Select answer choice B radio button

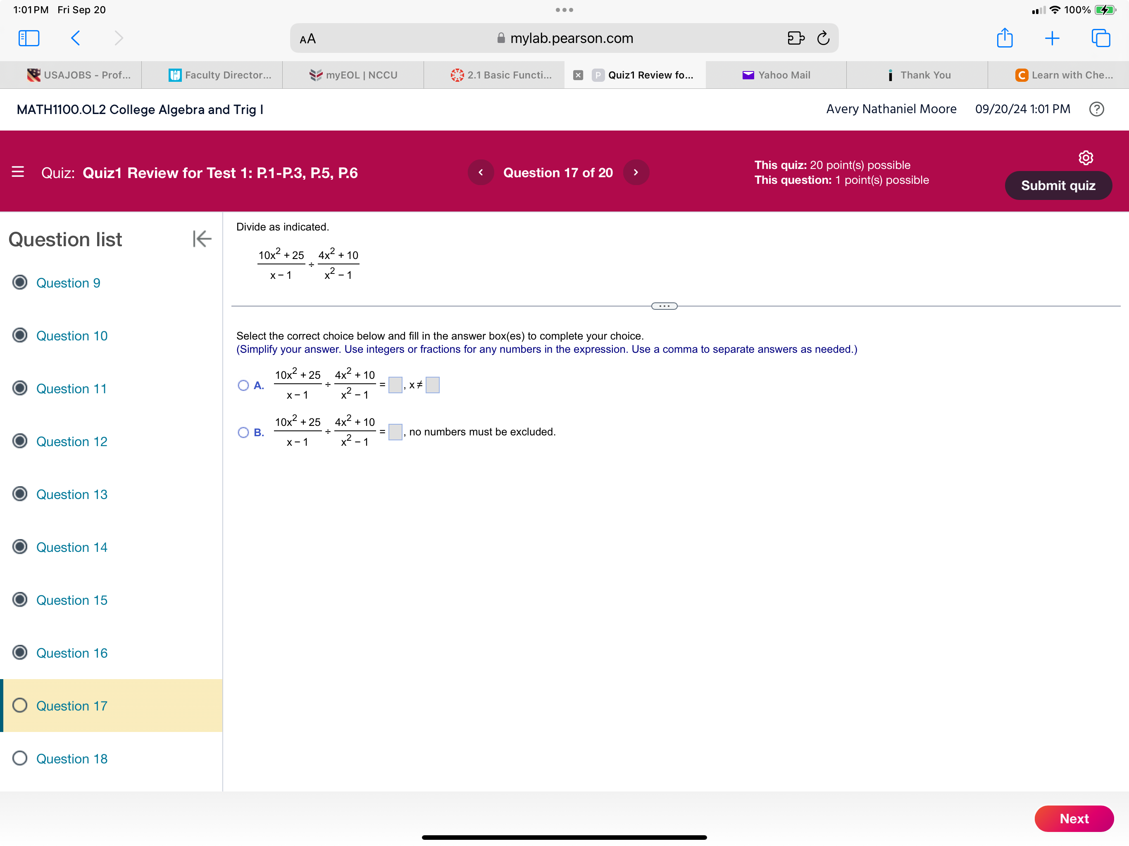(x=243, y=432)
